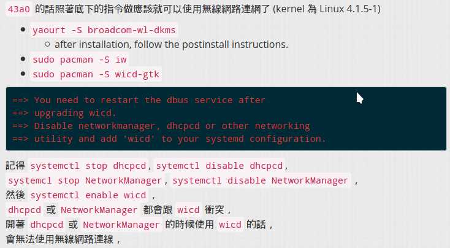Click the "systemcl stop NetworkManager" code snippet

86,180
